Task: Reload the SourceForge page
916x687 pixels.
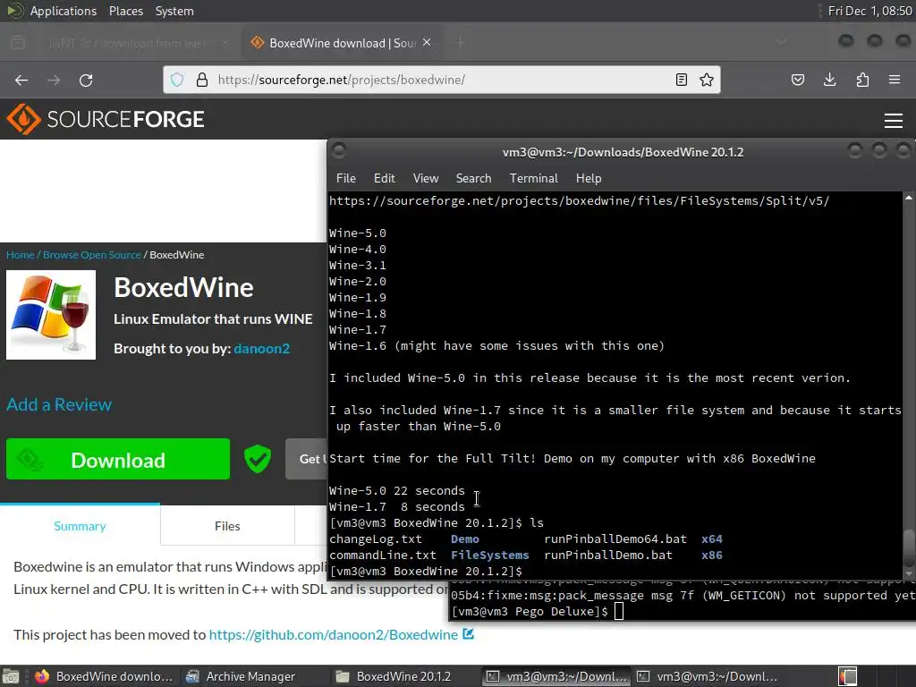Action: (86, 80)
